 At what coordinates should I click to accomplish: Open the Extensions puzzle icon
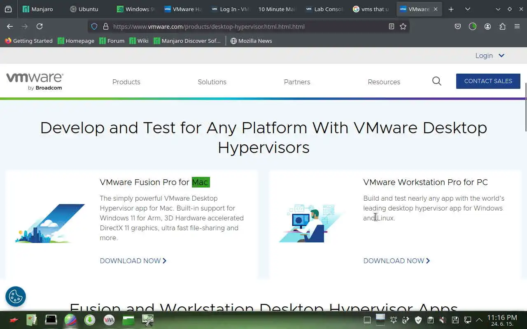point(502,26)
